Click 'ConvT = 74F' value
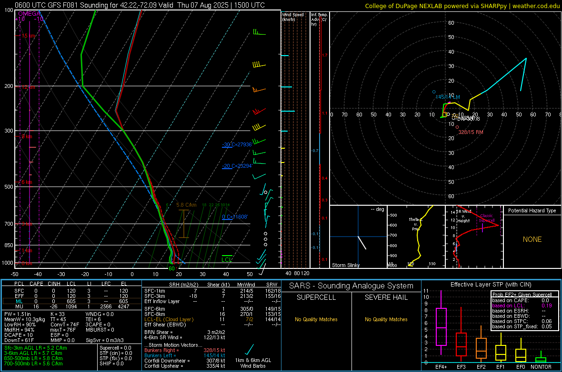Image resolution: width=562 pixels, height=372 pixels. pyautogui.click(x=65, y=325)
